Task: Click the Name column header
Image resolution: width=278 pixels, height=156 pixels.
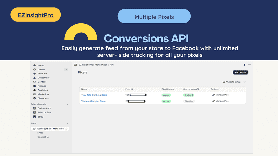Action: [84, 89]
